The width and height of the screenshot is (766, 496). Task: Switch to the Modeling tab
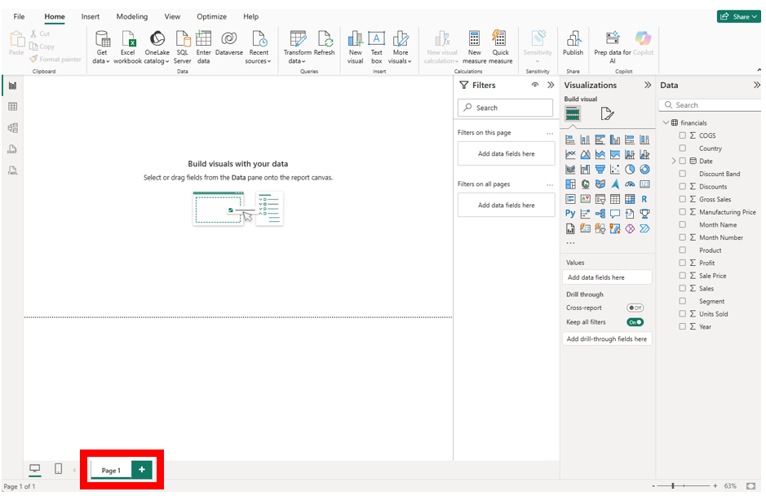point(132,16)
